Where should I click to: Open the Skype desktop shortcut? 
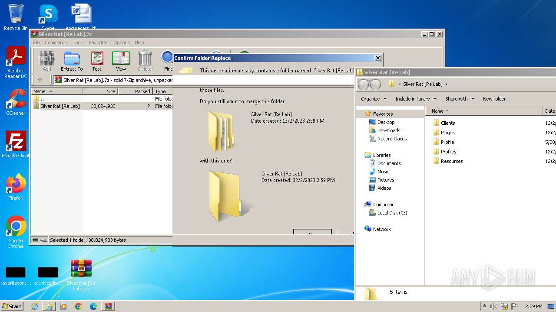(48, 16)
